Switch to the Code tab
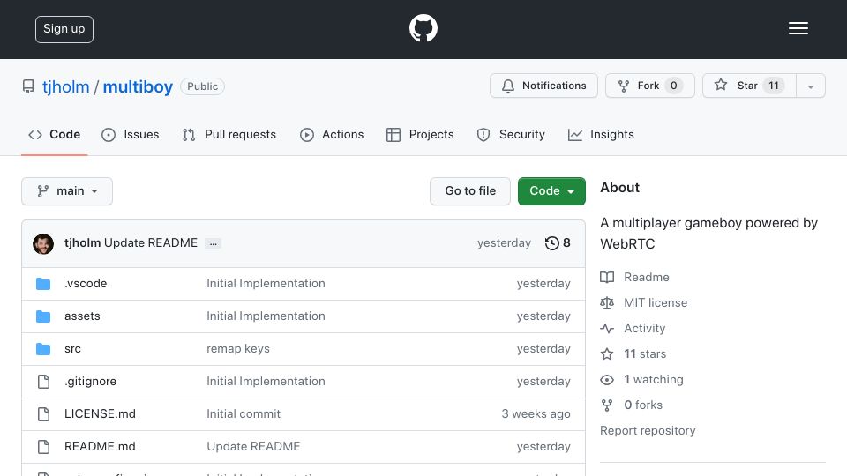The image size is (847, 476). pyautogui.click(x=54, y=134)
